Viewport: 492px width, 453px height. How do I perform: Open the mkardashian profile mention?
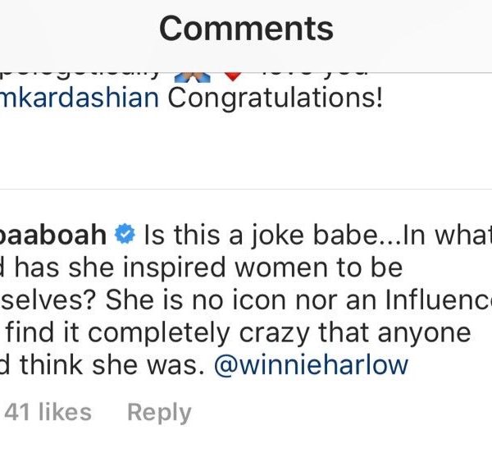(80, 98)
